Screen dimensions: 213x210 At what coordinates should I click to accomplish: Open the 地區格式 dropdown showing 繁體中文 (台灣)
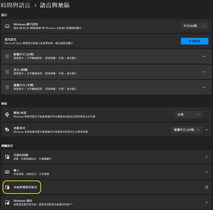[187, 130]
